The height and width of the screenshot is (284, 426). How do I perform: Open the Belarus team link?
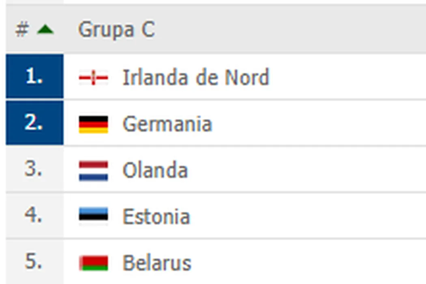(x=157, y=263)
